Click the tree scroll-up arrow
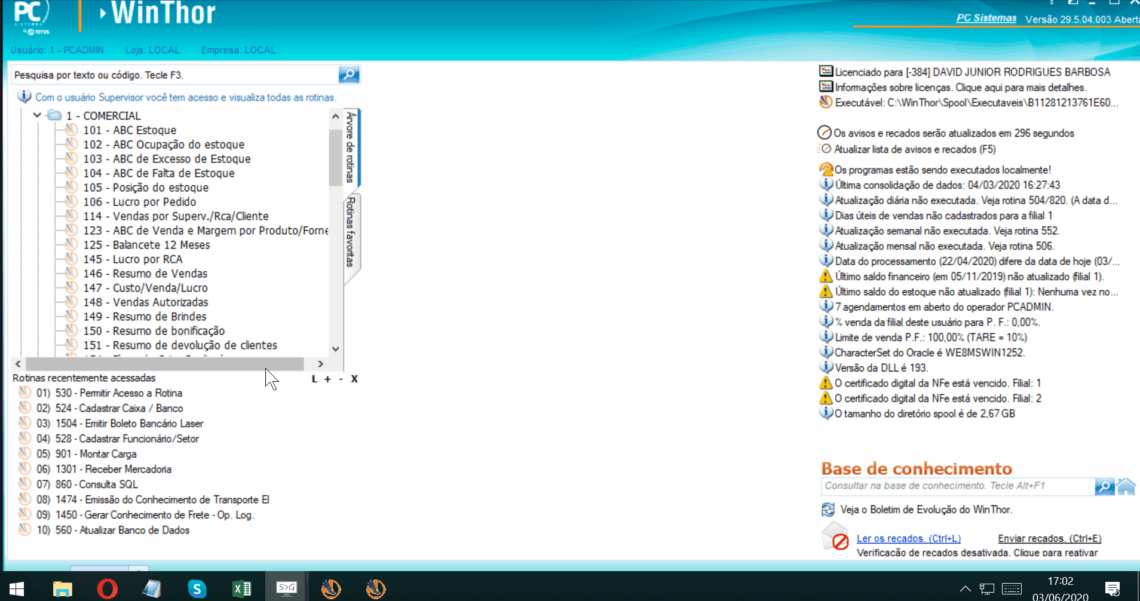This screenshot has height=601, width=1140. click(x=336, y=116)
